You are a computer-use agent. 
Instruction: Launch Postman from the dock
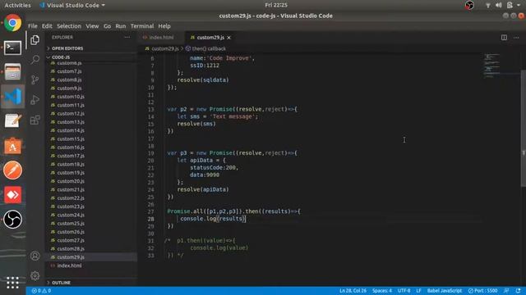pos(13,170)
